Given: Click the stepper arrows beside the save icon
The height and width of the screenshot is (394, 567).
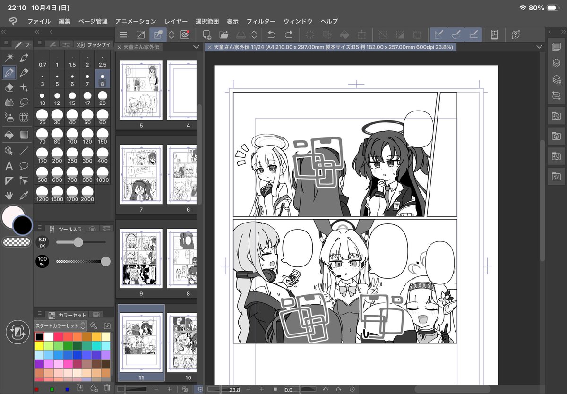Looking at the screenshot, I should coord(254,34).
